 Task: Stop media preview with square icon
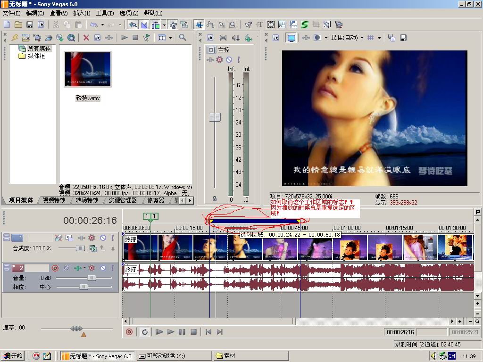coord(135,38)
